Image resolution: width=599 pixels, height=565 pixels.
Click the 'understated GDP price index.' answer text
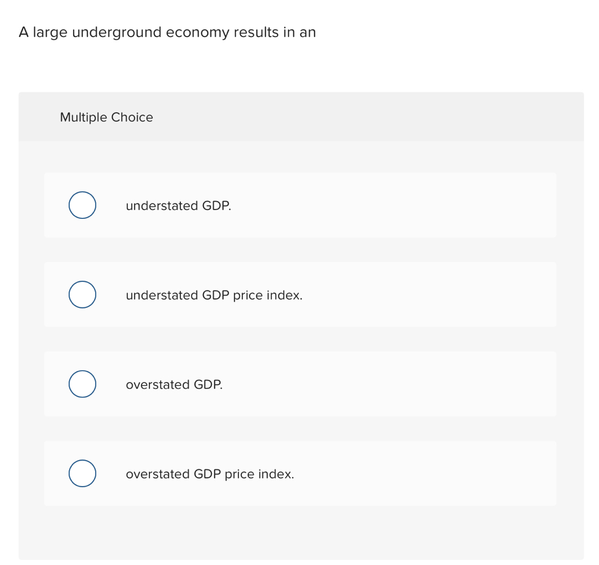pyautogui.click(x=213, y=295)
